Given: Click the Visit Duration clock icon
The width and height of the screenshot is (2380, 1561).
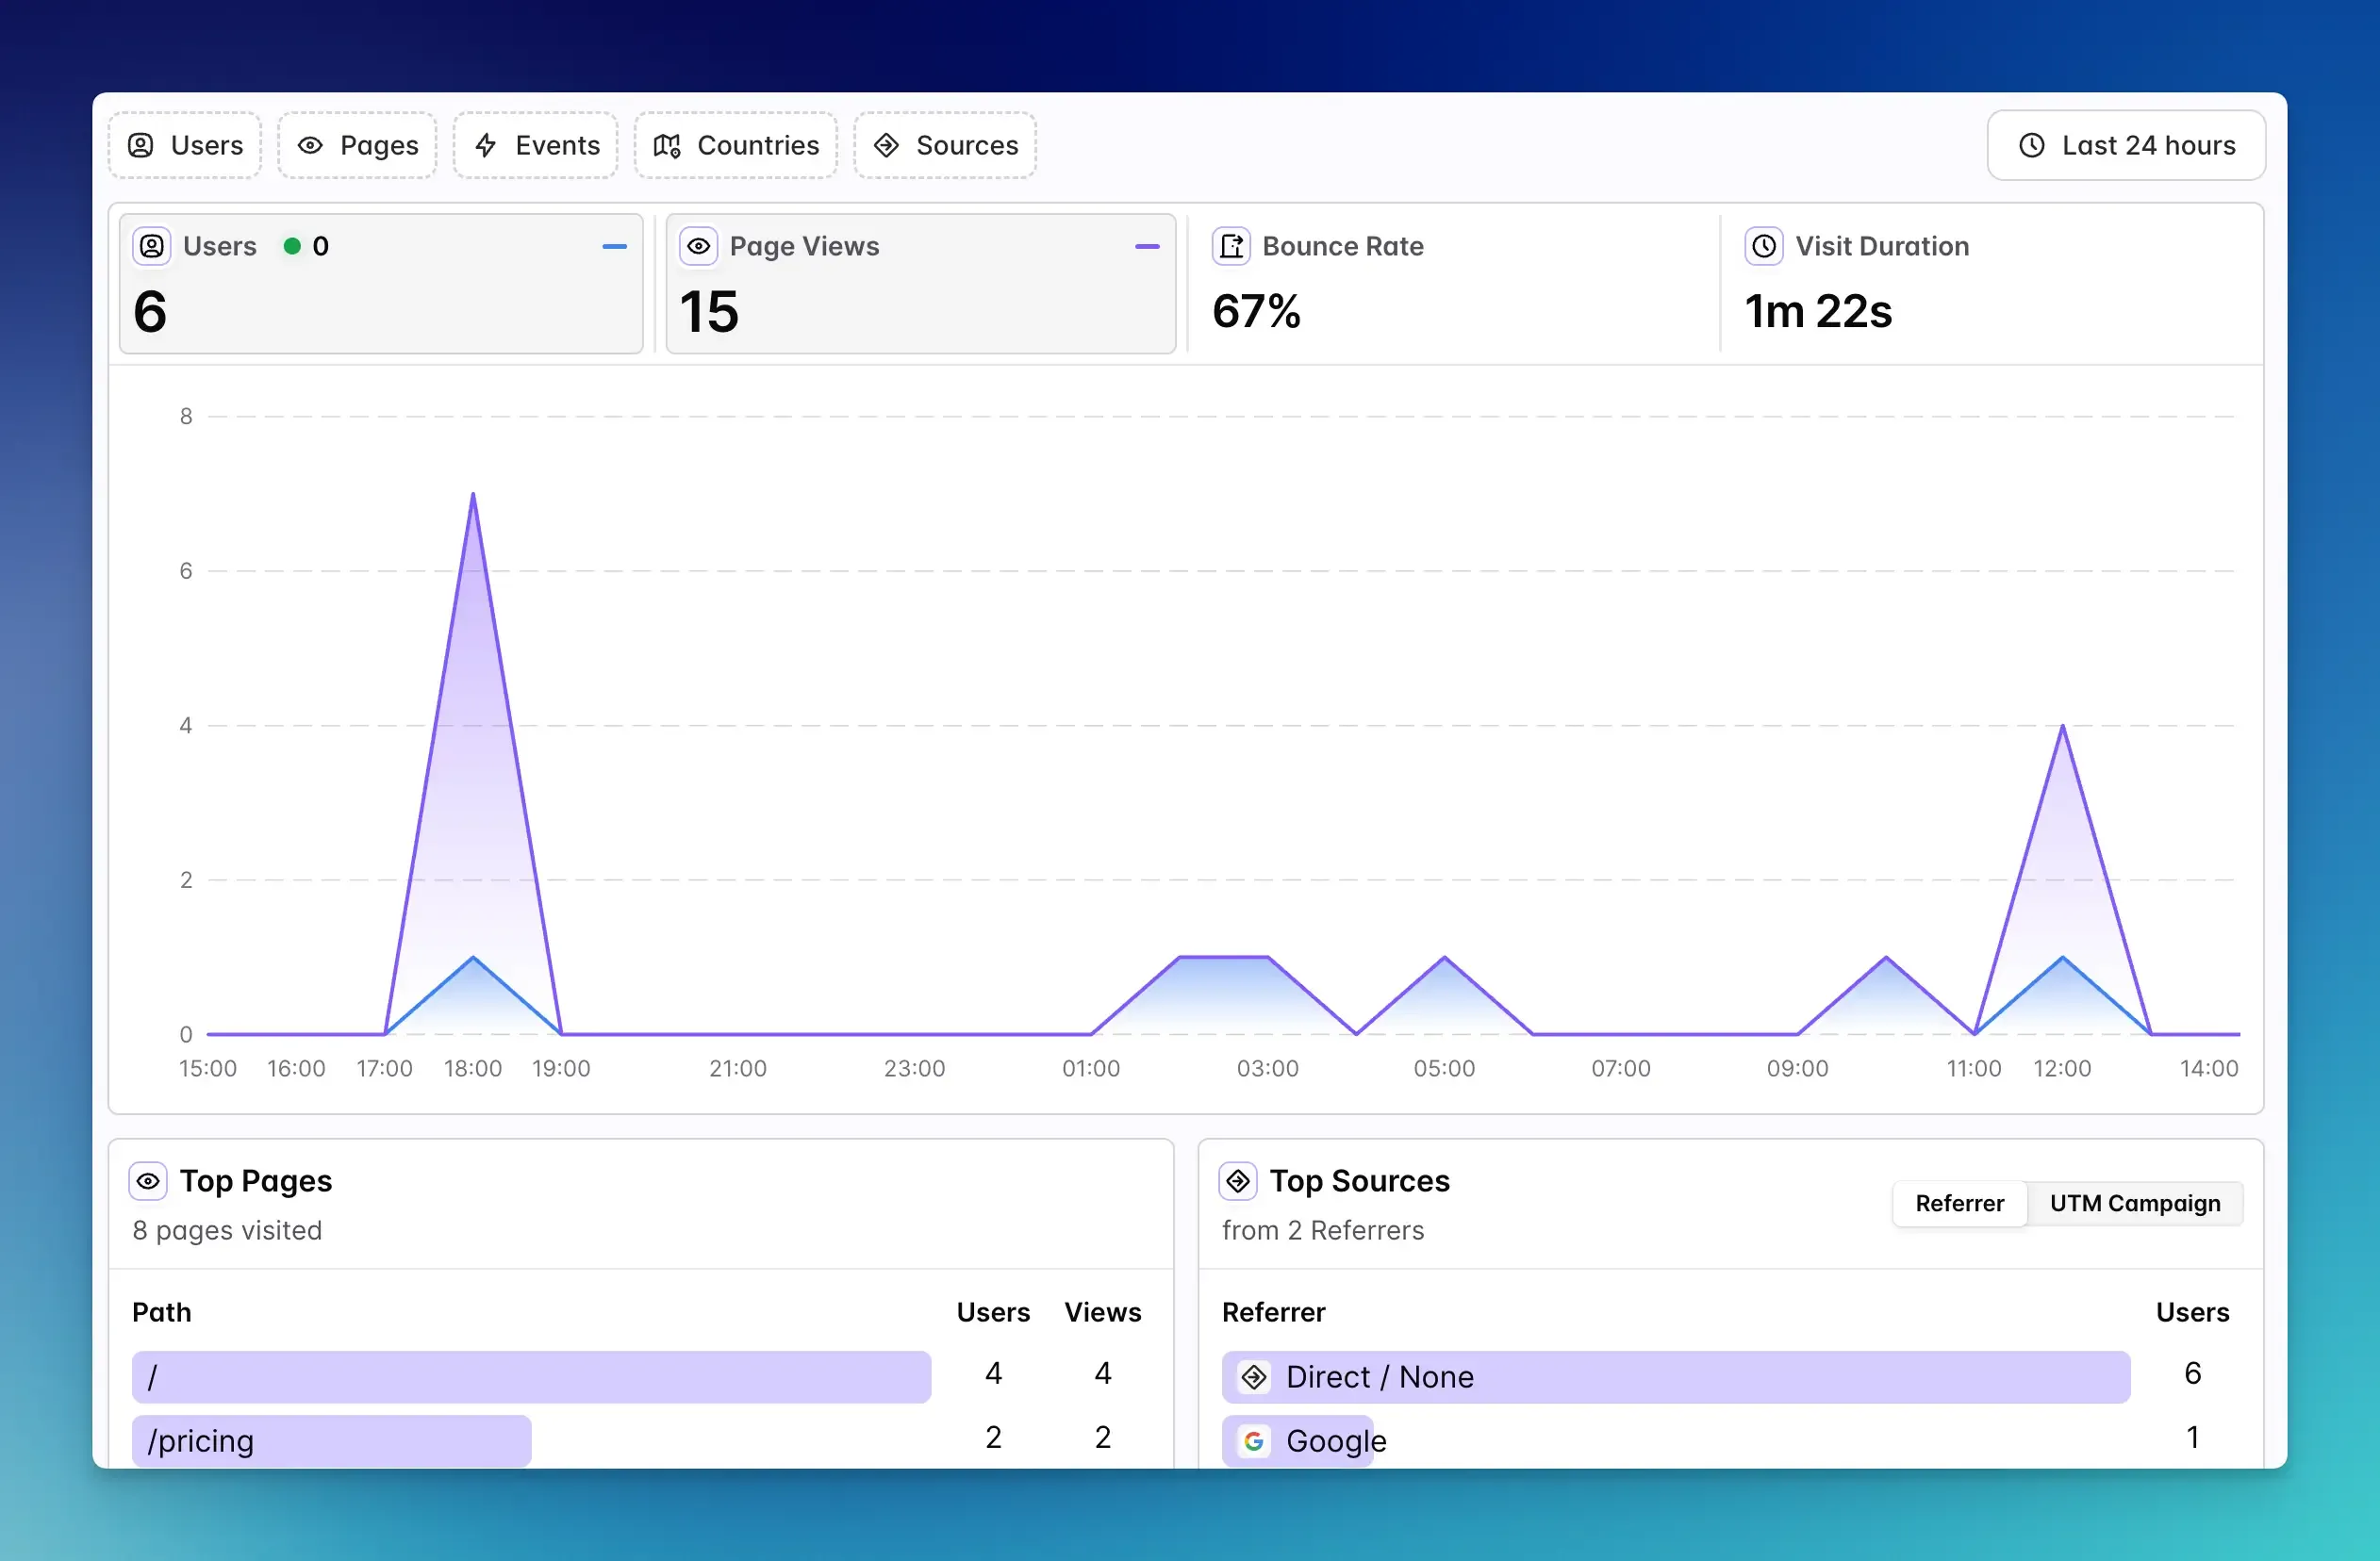Looking at the screenshot, I should tap(1764, 246).
